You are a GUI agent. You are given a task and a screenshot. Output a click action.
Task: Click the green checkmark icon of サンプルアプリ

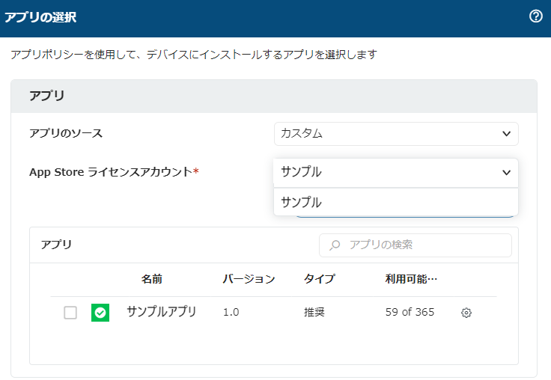pyautogui.click(x=100, y=313)
